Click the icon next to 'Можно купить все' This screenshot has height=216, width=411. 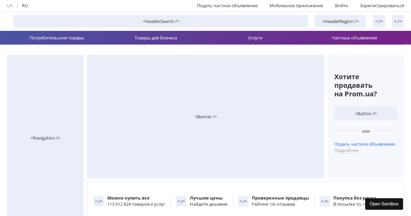[x=99, y=201]
